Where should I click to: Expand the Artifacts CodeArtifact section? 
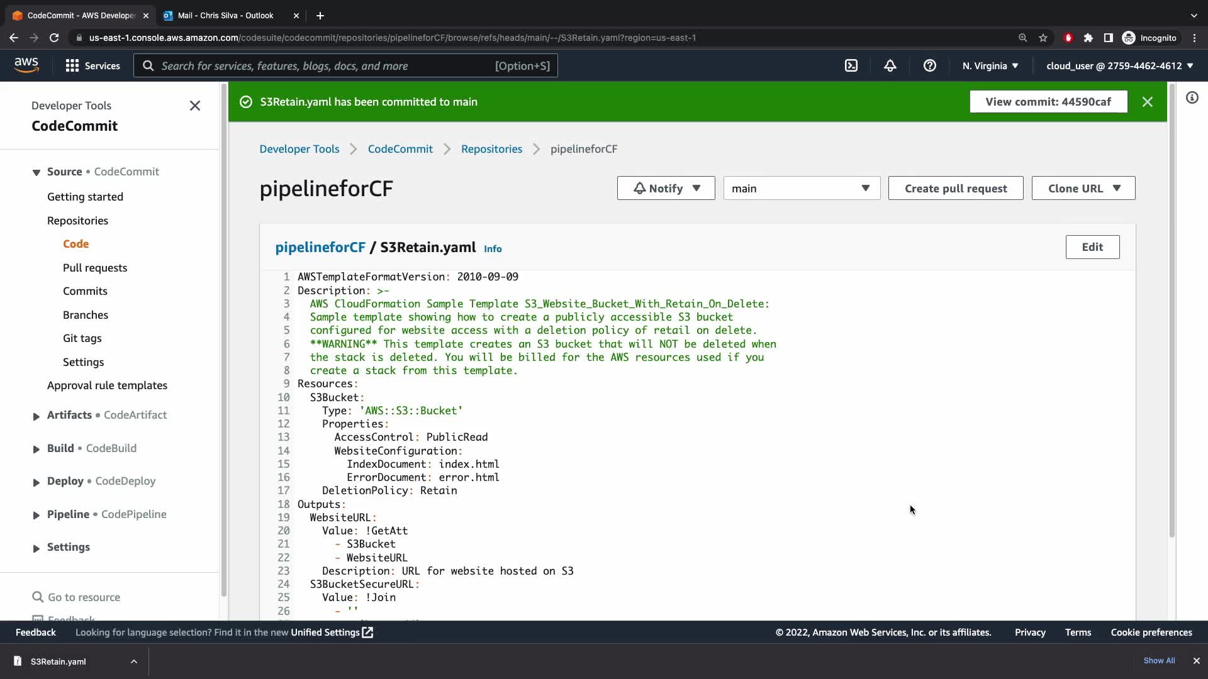click(36, 416)
